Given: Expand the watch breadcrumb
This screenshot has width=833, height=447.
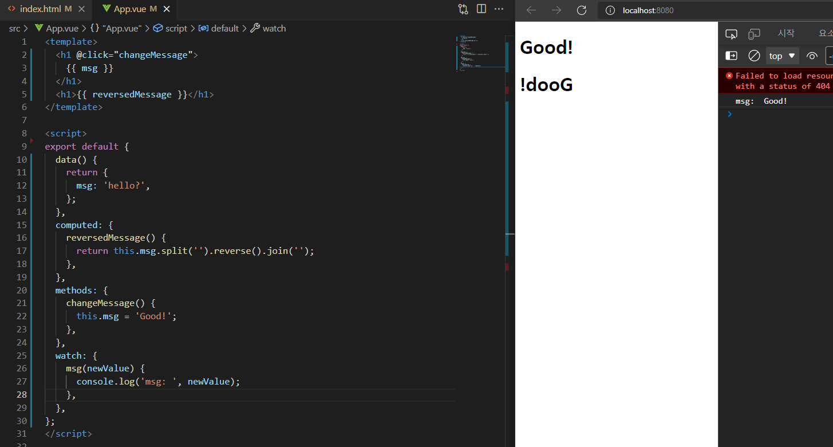Looking at the screenshot, I should pos(269,28).
